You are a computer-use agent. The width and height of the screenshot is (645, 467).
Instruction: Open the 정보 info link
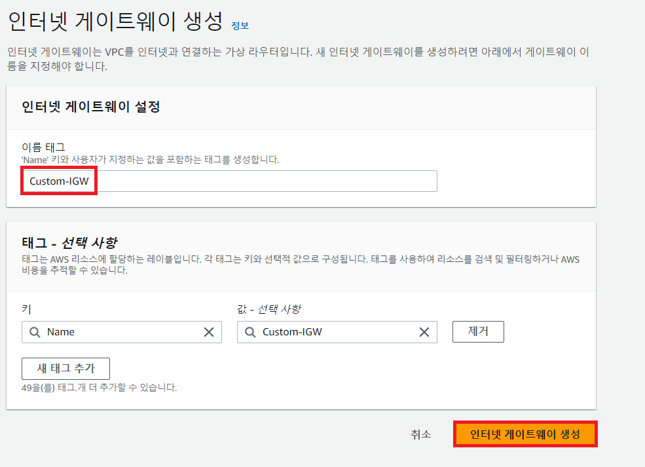coord(240,26)
